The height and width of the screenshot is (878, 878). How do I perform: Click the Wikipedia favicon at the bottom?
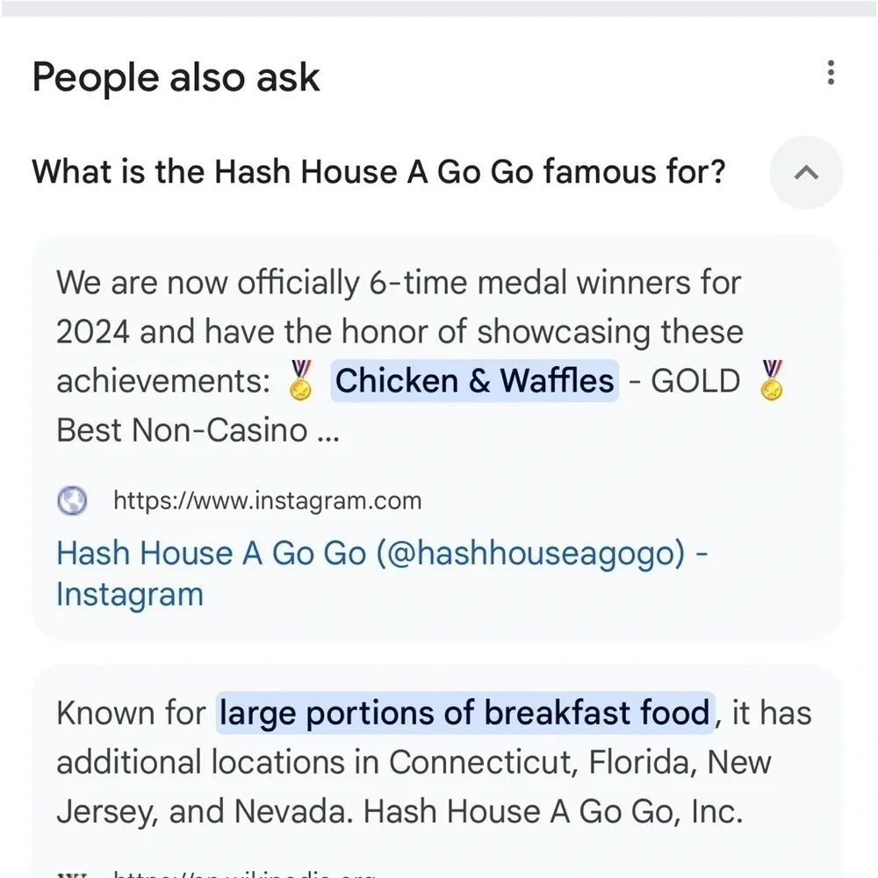(x=72, y=874)
